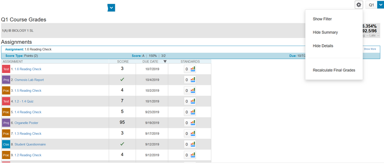The width and height of the screenshot is (384, 164).
Task: Open standards chart icon for Student Questionnaire
Action: click(193, 144)
